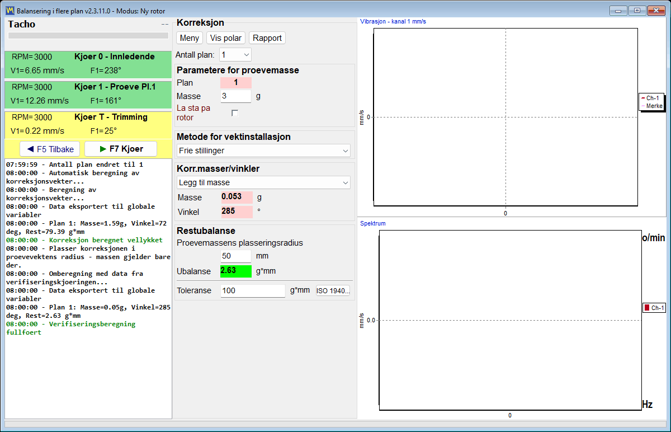671x432 pixels.
Task: Click the F1=161° phase reading
Action: 106,101
